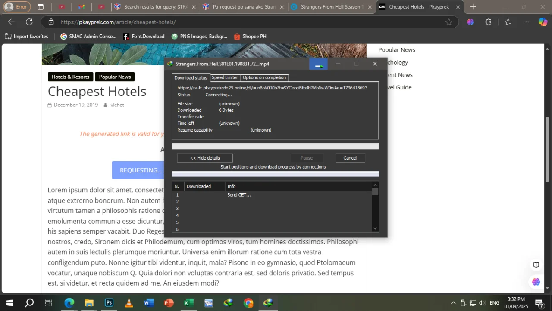The image size is (552, 311).
Task: Select Speed Limiter tab in IDM dialog
Action: point(225,77)
